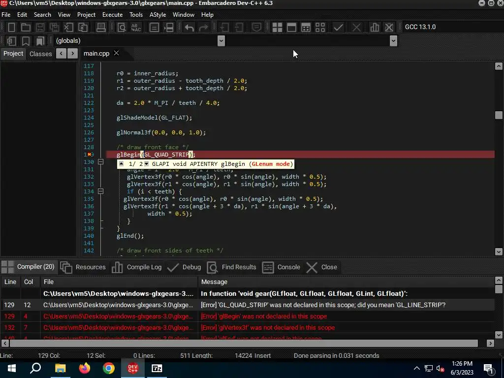Click the Rebuild All toolbar icon
Viewport: 504px width, 378px height.
click(x=320, y=28)
